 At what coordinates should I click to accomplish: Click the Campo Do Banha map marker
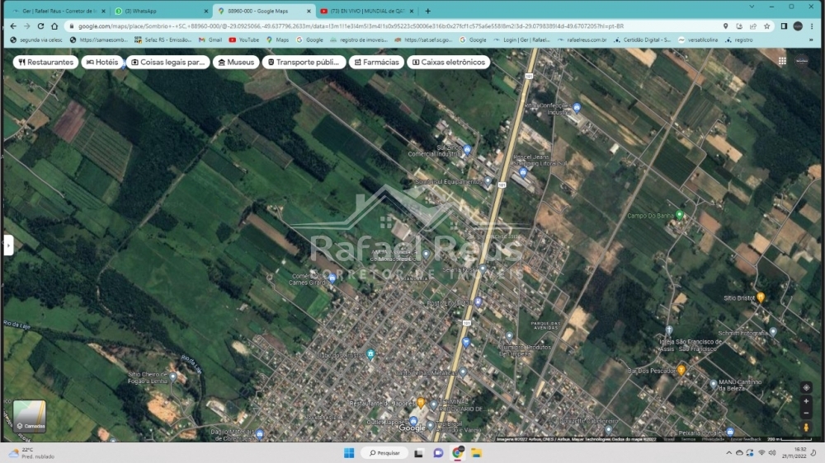pos(679,215)
